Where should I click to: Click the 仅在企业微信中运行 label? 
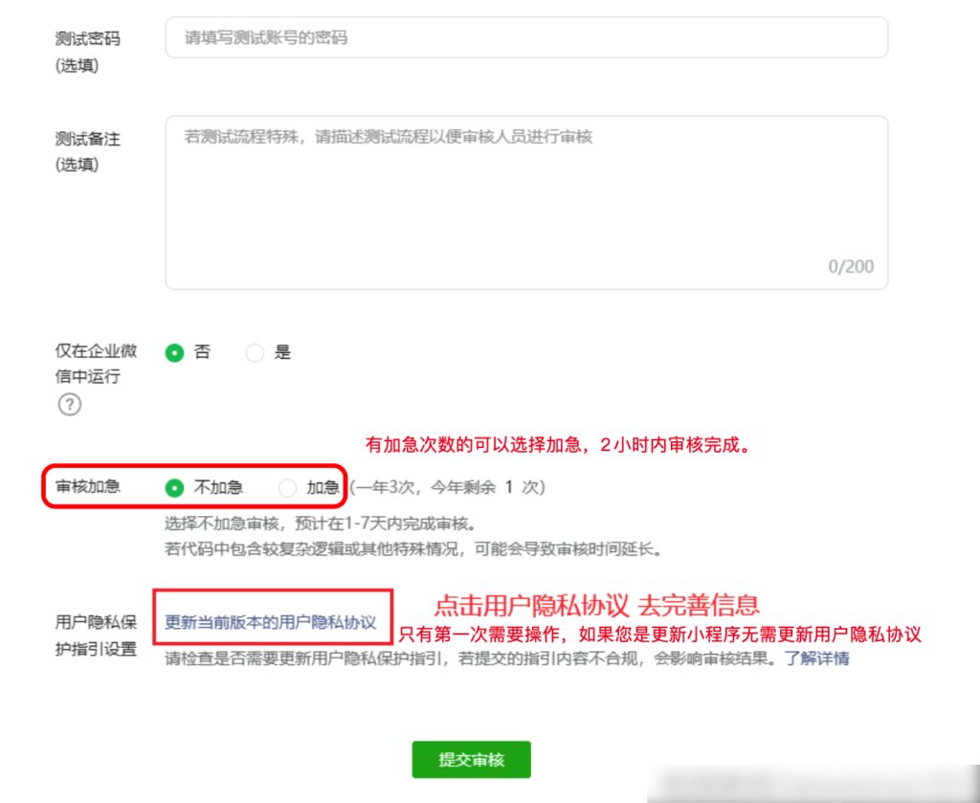(96, 364)
